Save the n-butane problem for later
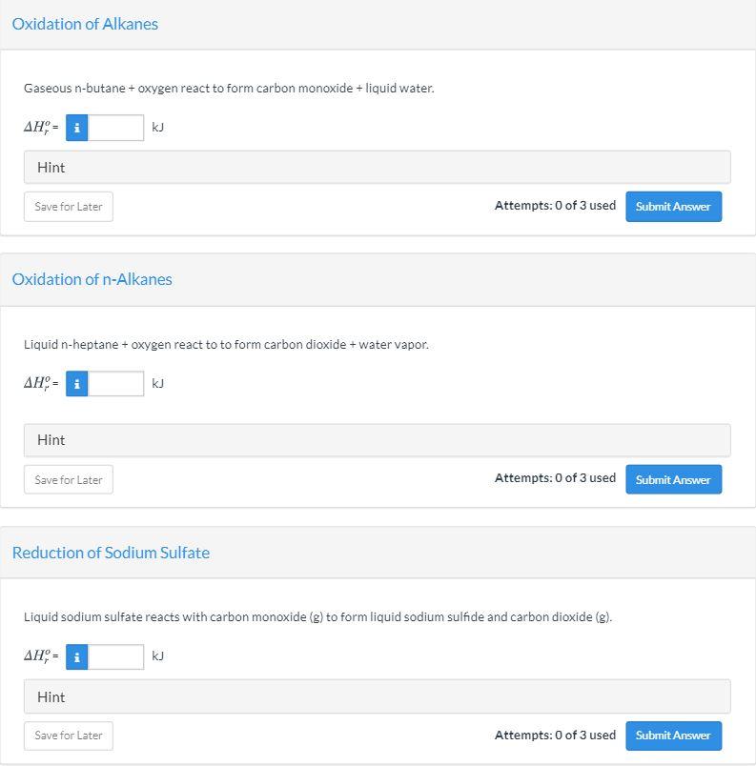The height and width of the screenshot is (766, 756). pyautogui.click(x=68, y=206)
